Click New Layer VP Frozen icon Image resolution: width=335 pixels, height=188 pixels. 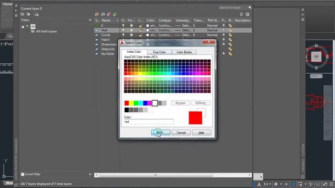103,14
